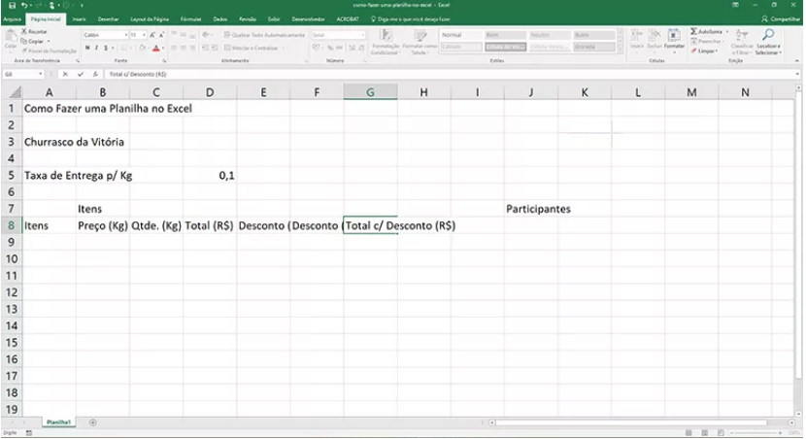Screen dimensions: 806x439
Task: Click the AutoSoma sigma icon
Action: point(694,31)
